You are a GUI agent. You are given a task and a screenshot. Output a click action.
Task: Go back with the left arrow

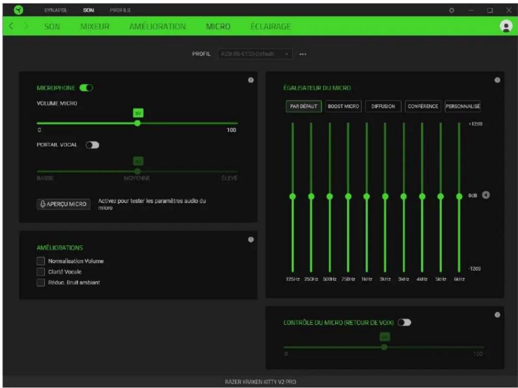pos(12,27)
